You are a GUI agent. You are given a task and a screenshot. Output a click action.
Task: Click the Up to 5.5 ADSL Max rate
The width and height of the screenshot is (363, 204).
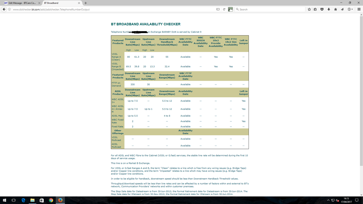[133, 116]
